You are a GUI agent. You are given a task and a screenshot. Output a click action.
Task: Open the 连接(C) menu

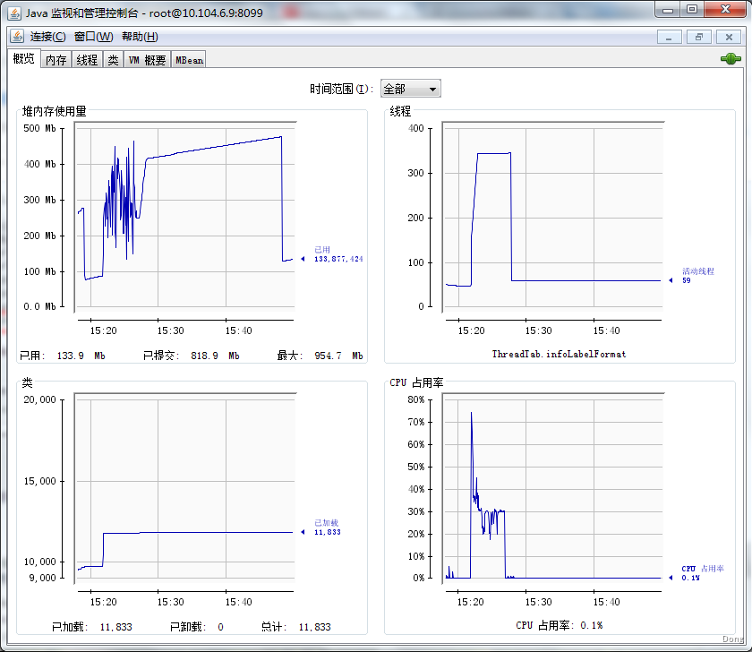tap(47, 37)
